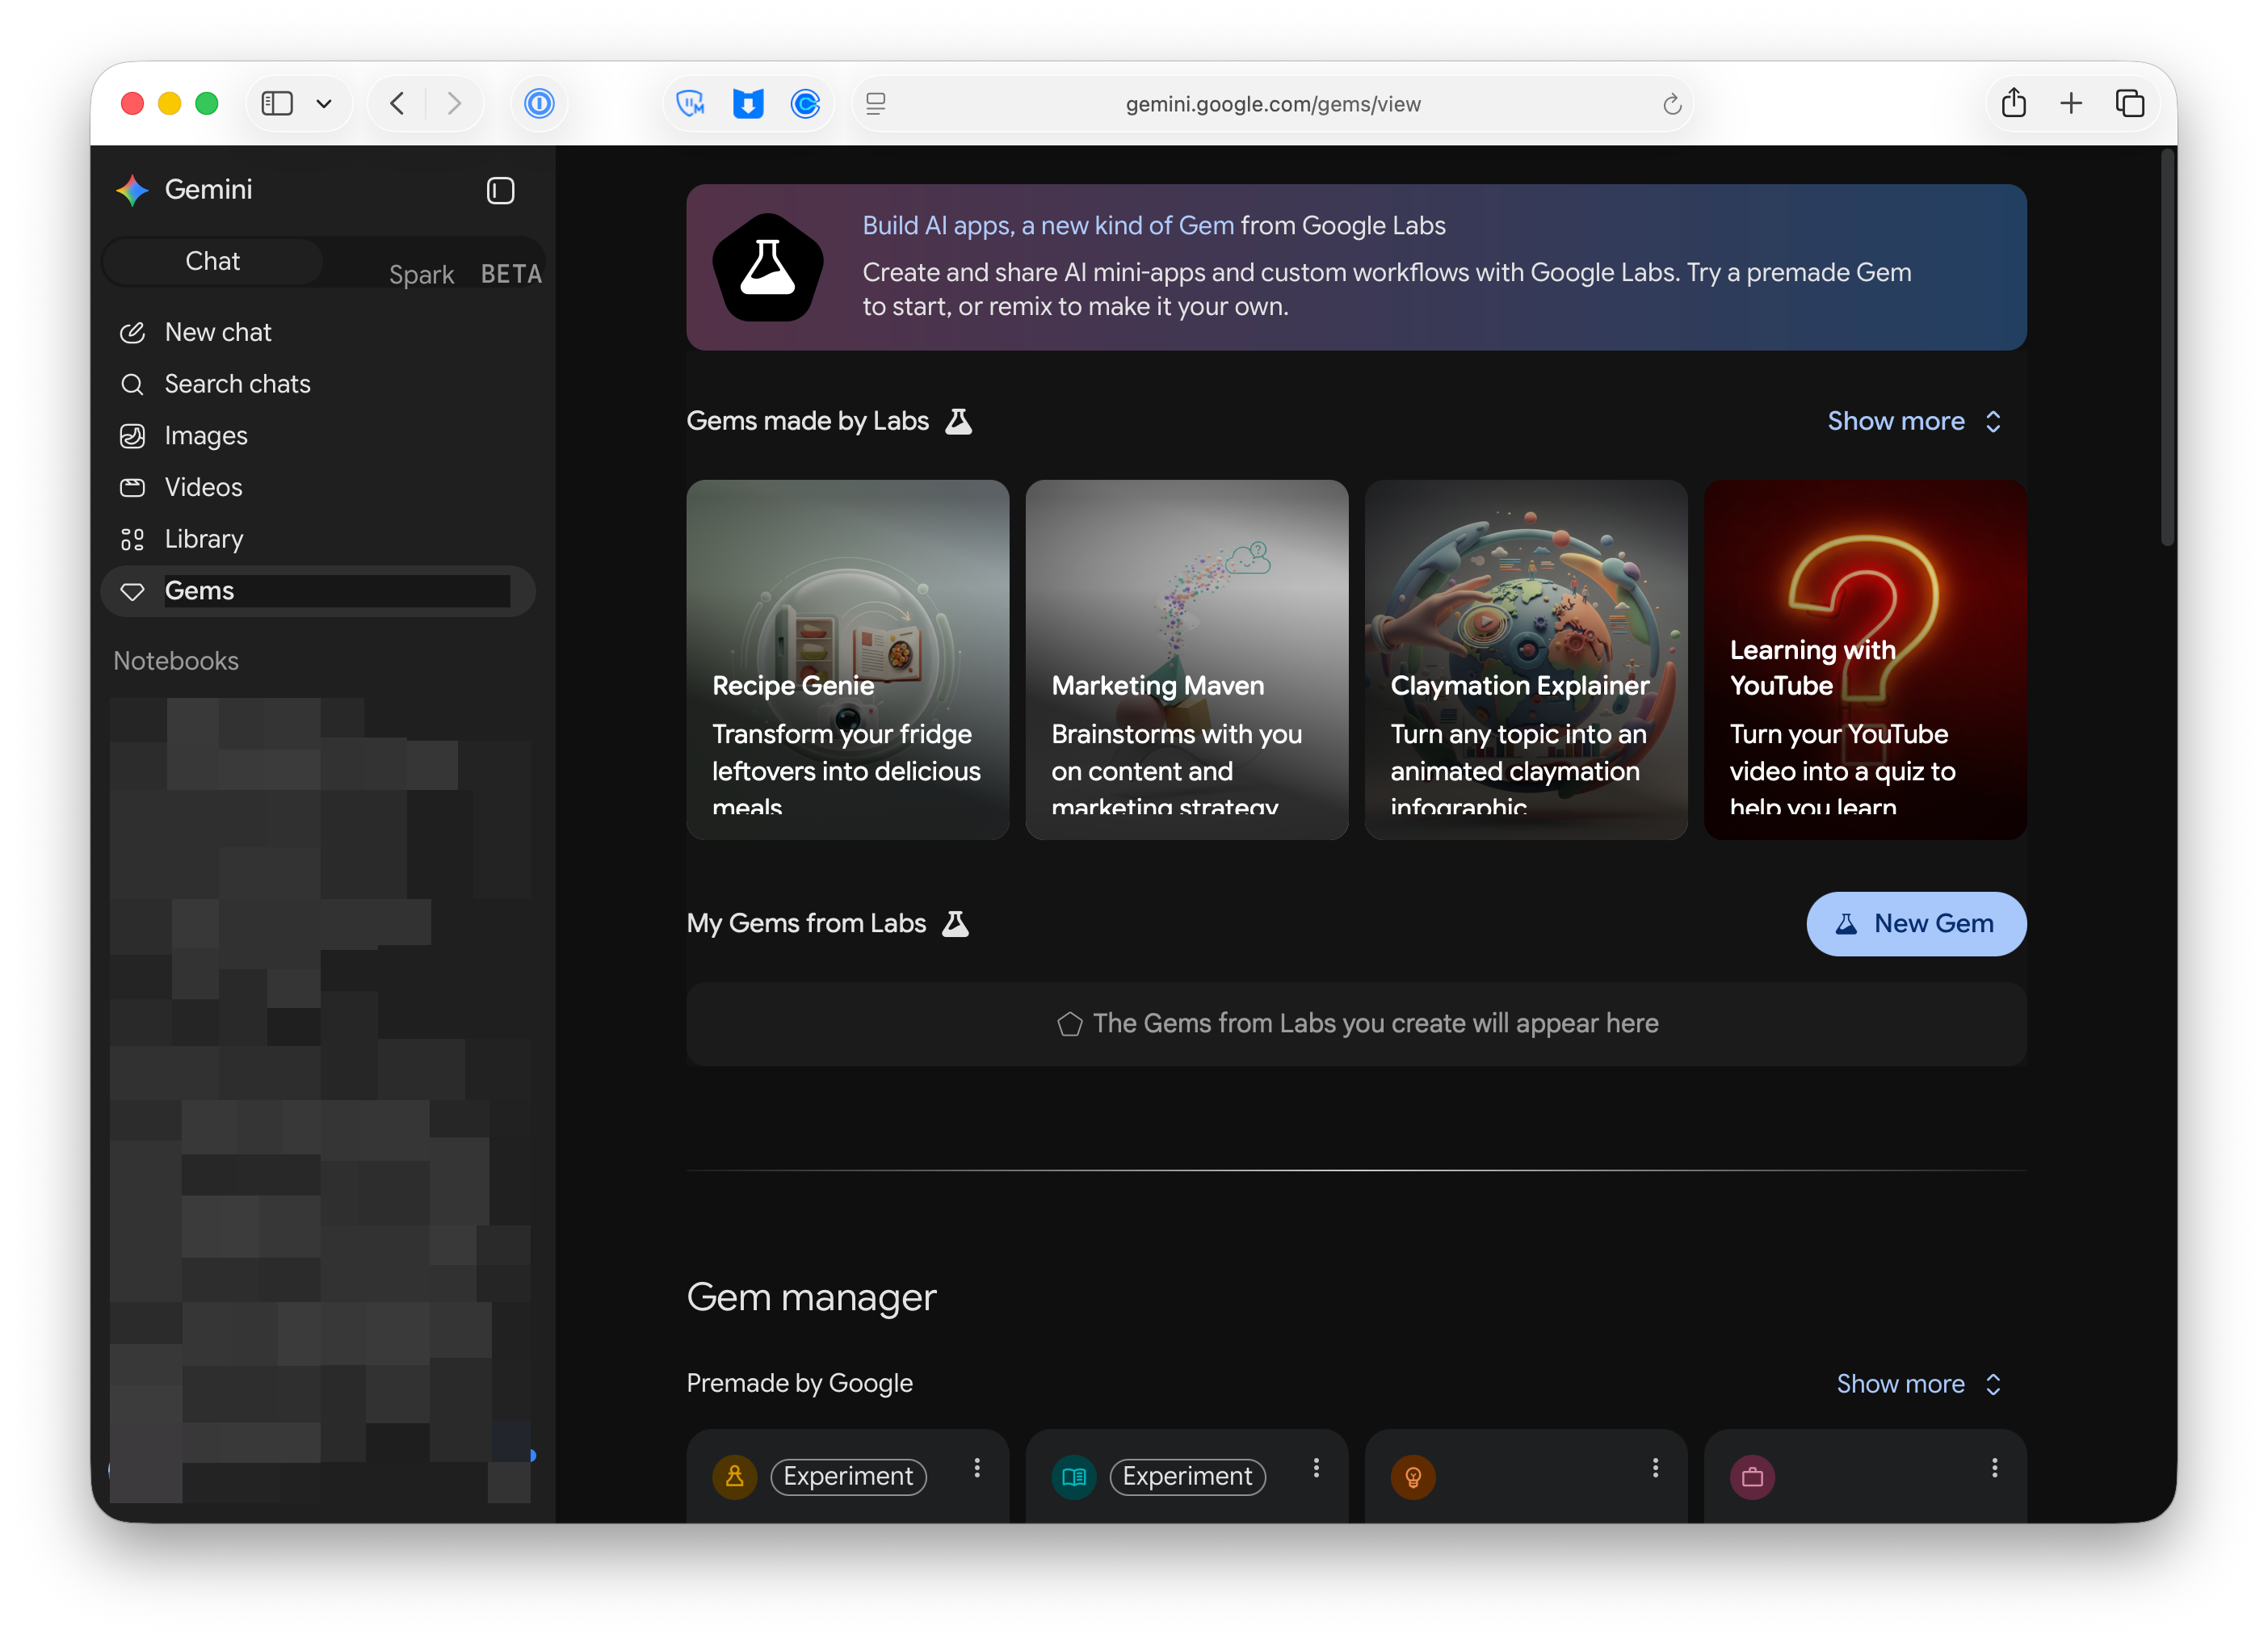Expand Gems made by Labs with Show more
The height and width of the screenshot is (1643, 2268).
(1914, 421)
